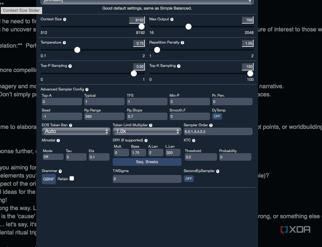Screen dimensions: 322x247
Task: Click the Sampler Order input field
Action: pos(218,131)
